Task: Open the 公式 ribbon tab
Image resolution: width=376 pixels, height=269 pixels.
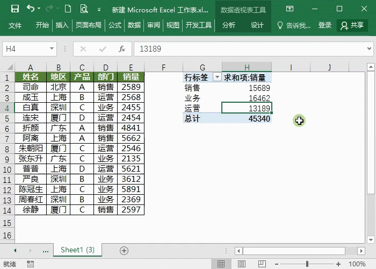Action: coord(115,25)
